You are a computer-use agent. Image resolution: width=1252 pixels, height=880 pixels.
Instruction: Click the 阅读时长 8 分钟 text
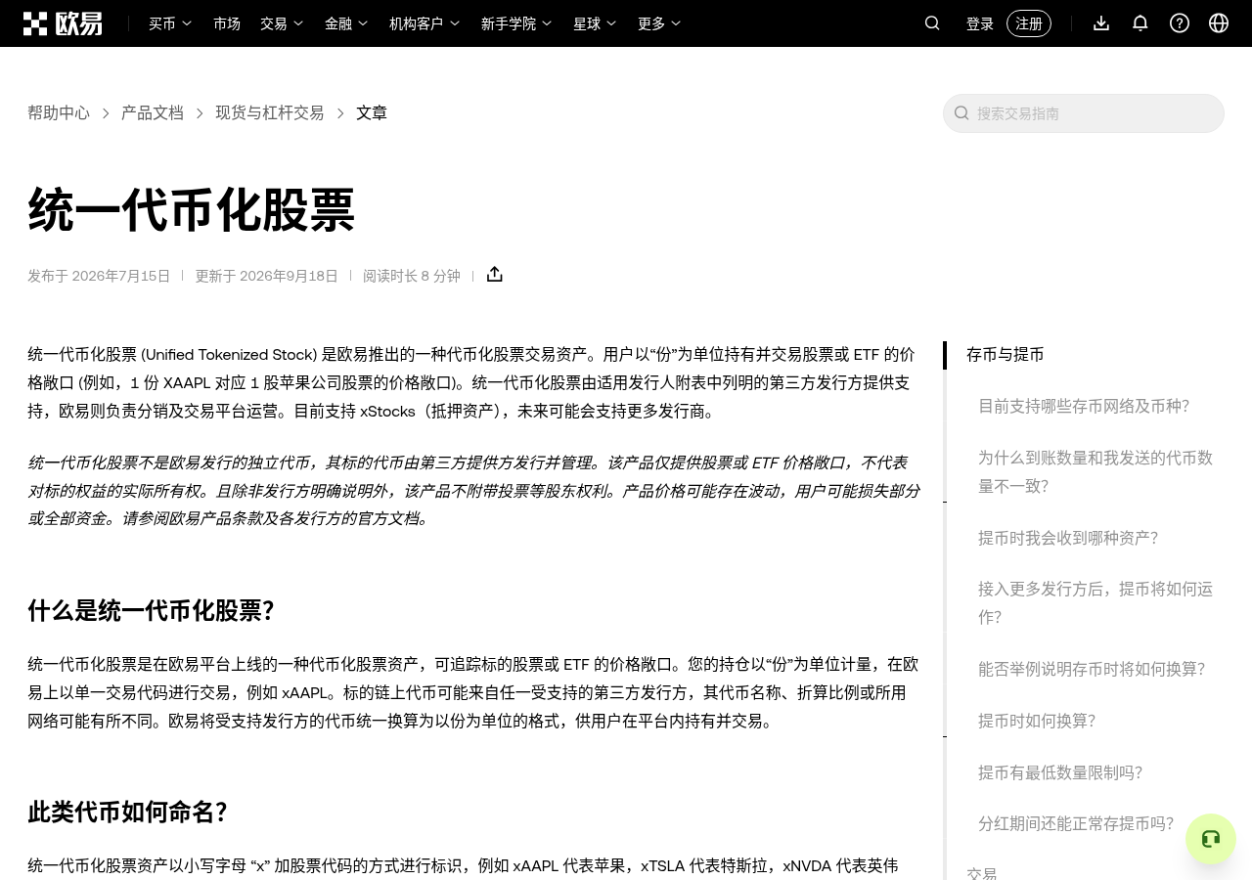tap(412, 276)
